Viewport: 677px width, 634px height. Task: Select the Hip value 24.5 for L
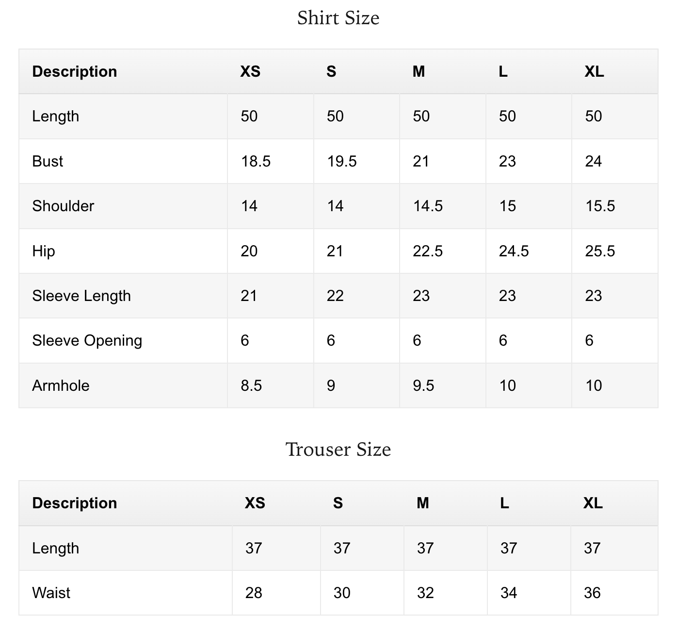[514, 251]
